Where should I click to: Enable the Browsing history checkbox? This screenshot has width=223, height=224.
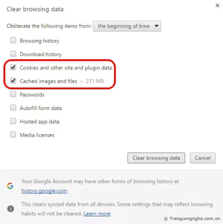[13, 41]
